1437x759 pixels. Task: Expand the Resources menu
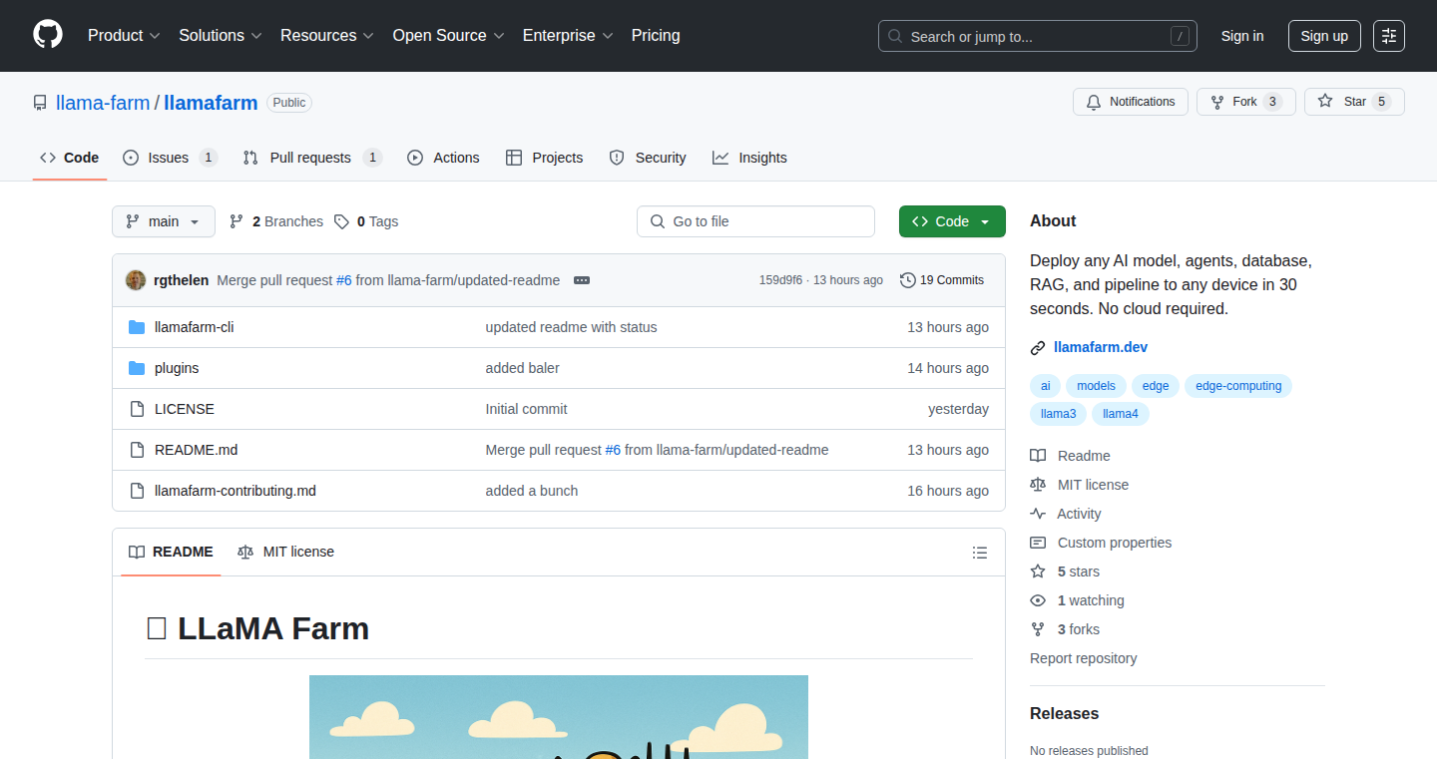point(327,36)
